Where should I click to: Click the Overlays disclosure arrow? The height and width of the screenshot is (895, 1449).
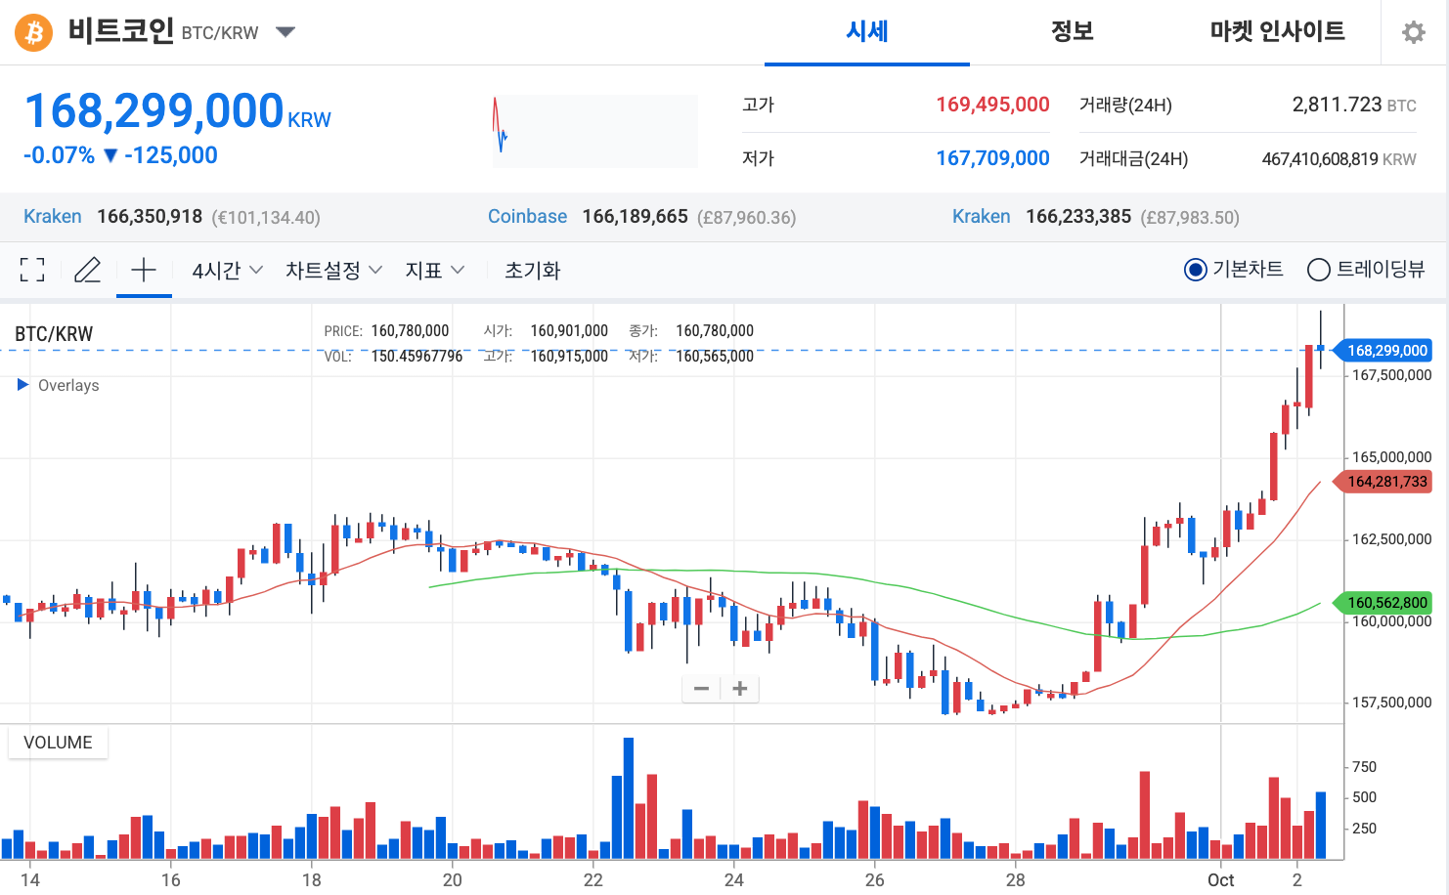pos(22,384)
